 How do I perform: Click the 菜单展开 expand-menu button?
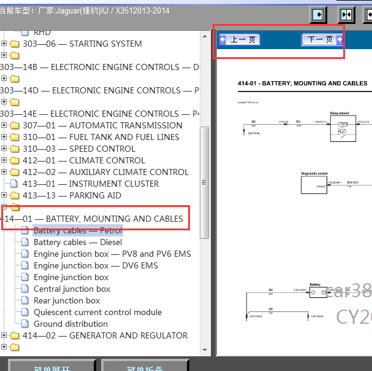tap(51, 366)
